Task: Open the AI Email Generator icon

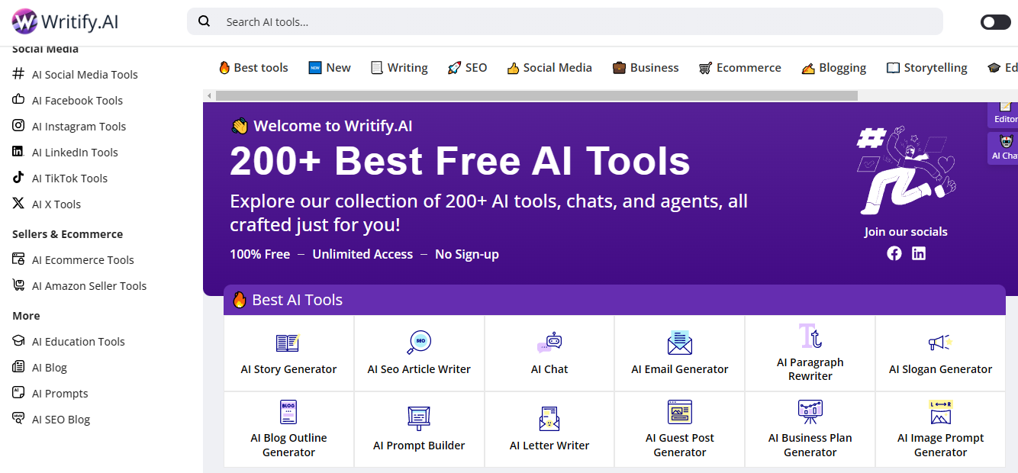Action: tap(679, 343)
